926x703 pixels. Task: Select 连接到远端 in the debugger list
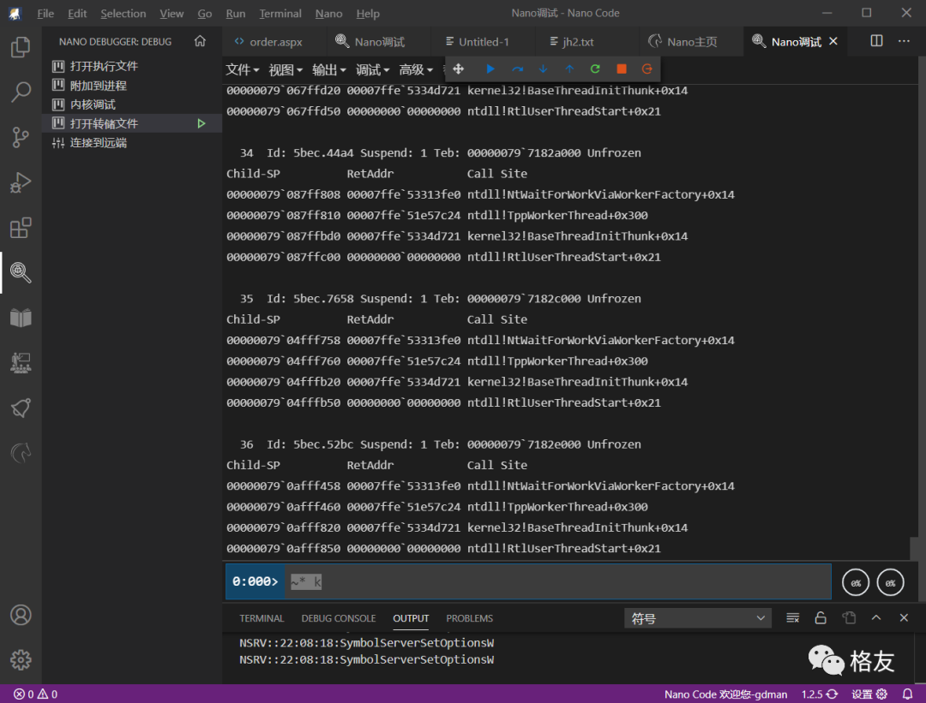(x=132, y=143)
